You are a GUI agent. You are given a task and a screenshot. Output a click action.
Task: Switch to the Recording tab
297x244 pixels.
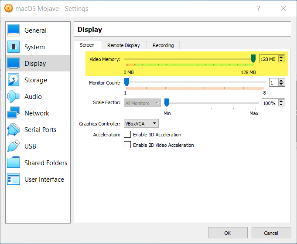pyautogui.click(x=163, y=45)
